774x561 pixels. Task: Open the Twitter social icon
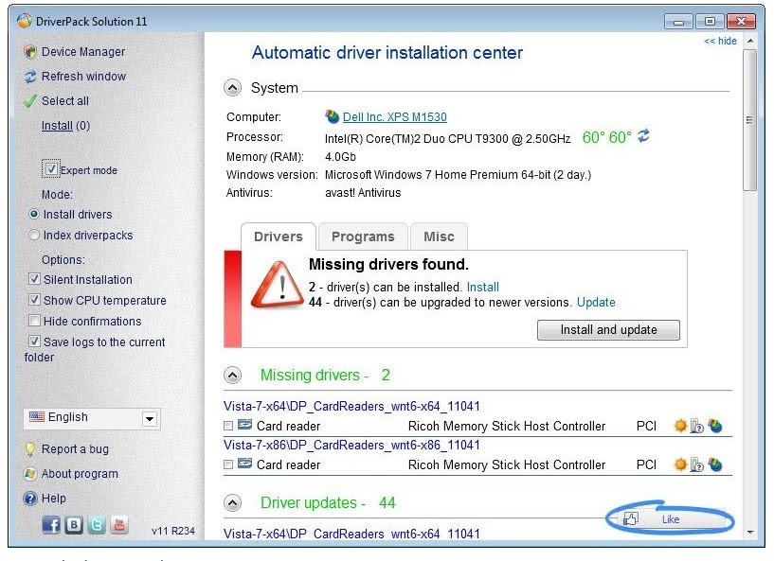[x=97, y=525]
